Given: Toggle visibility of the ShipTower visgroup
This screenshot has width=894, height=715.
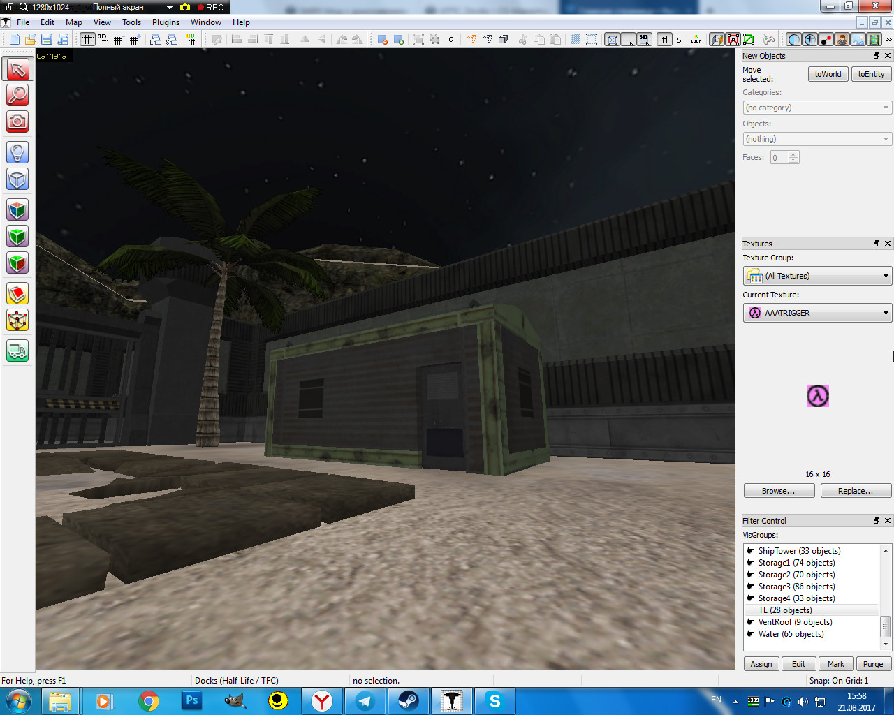Looking at the screenshot, I should 750,551.
